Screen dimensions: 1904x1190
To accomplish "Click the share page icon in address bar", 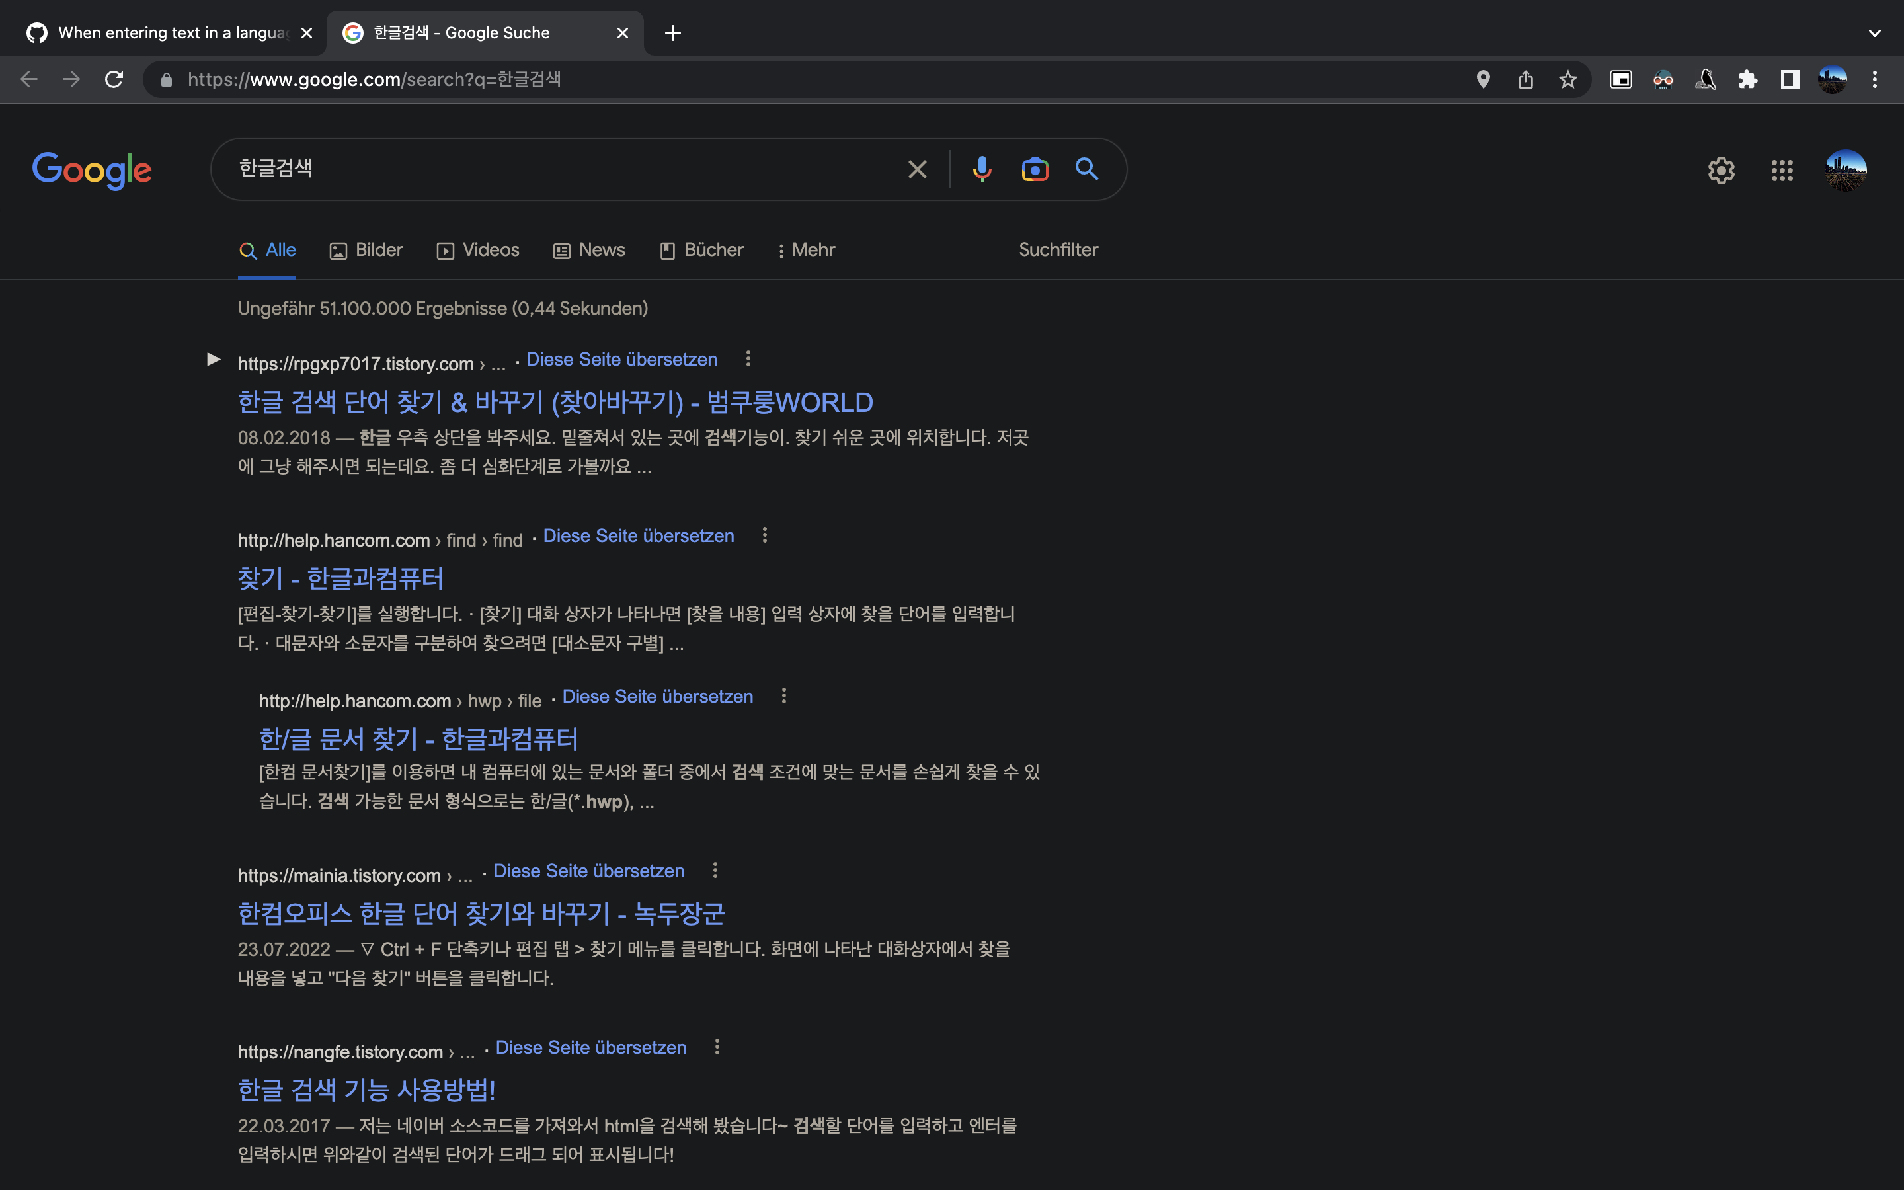I will pyautogui.click(x=1525, y=79).
